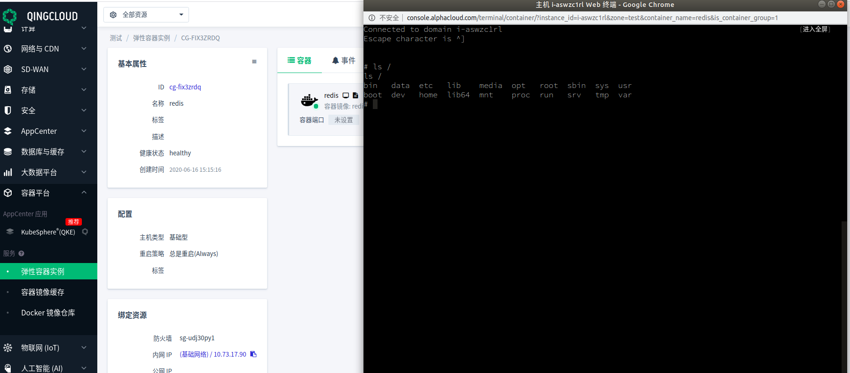Click the 数据库与缓存 database icon

8,152
